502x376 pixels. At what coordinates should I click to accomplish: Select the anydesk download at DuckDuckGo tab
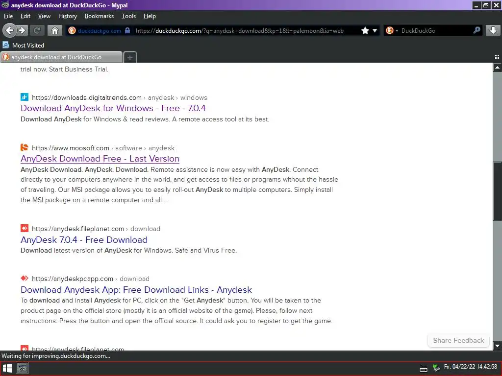click(x=61, y=57)
